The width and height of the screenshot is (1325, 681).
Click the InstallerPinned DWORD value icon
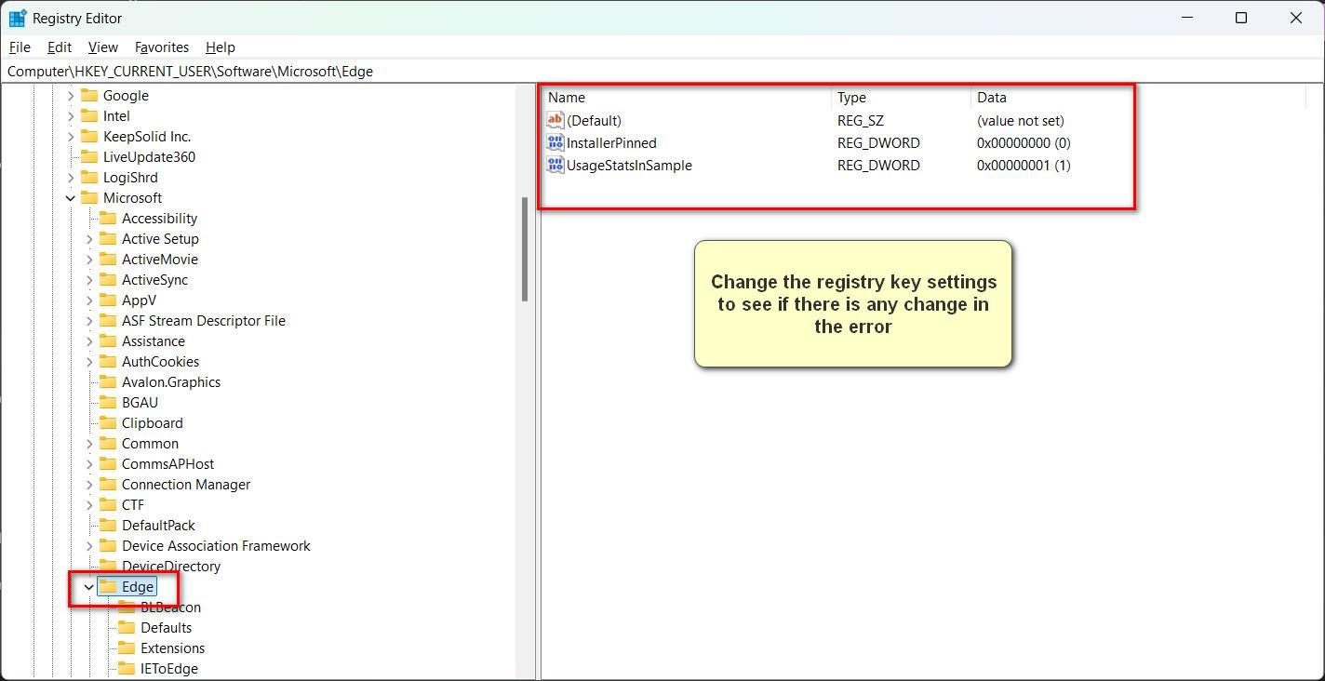coord(555,142)
